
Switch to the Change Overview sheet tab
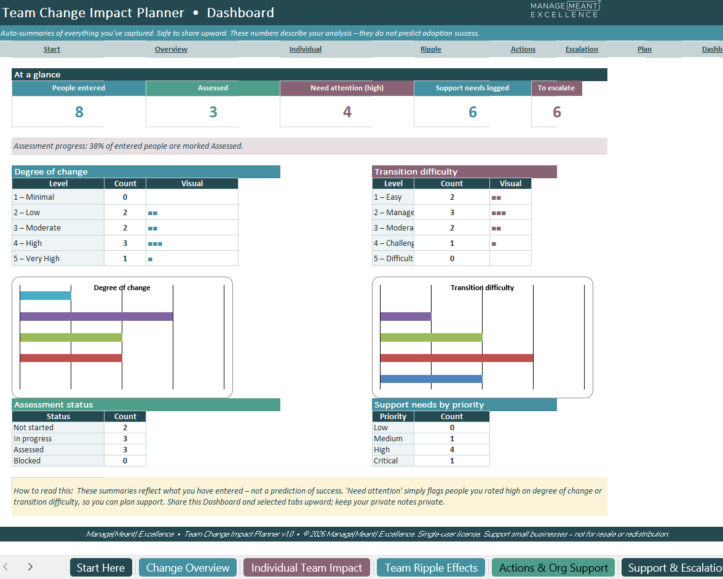click(188, 567)
